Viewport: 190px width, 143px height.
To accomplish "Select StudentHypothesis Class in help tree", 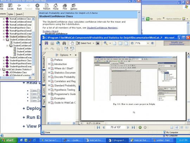I will click(x=20, y=60).
